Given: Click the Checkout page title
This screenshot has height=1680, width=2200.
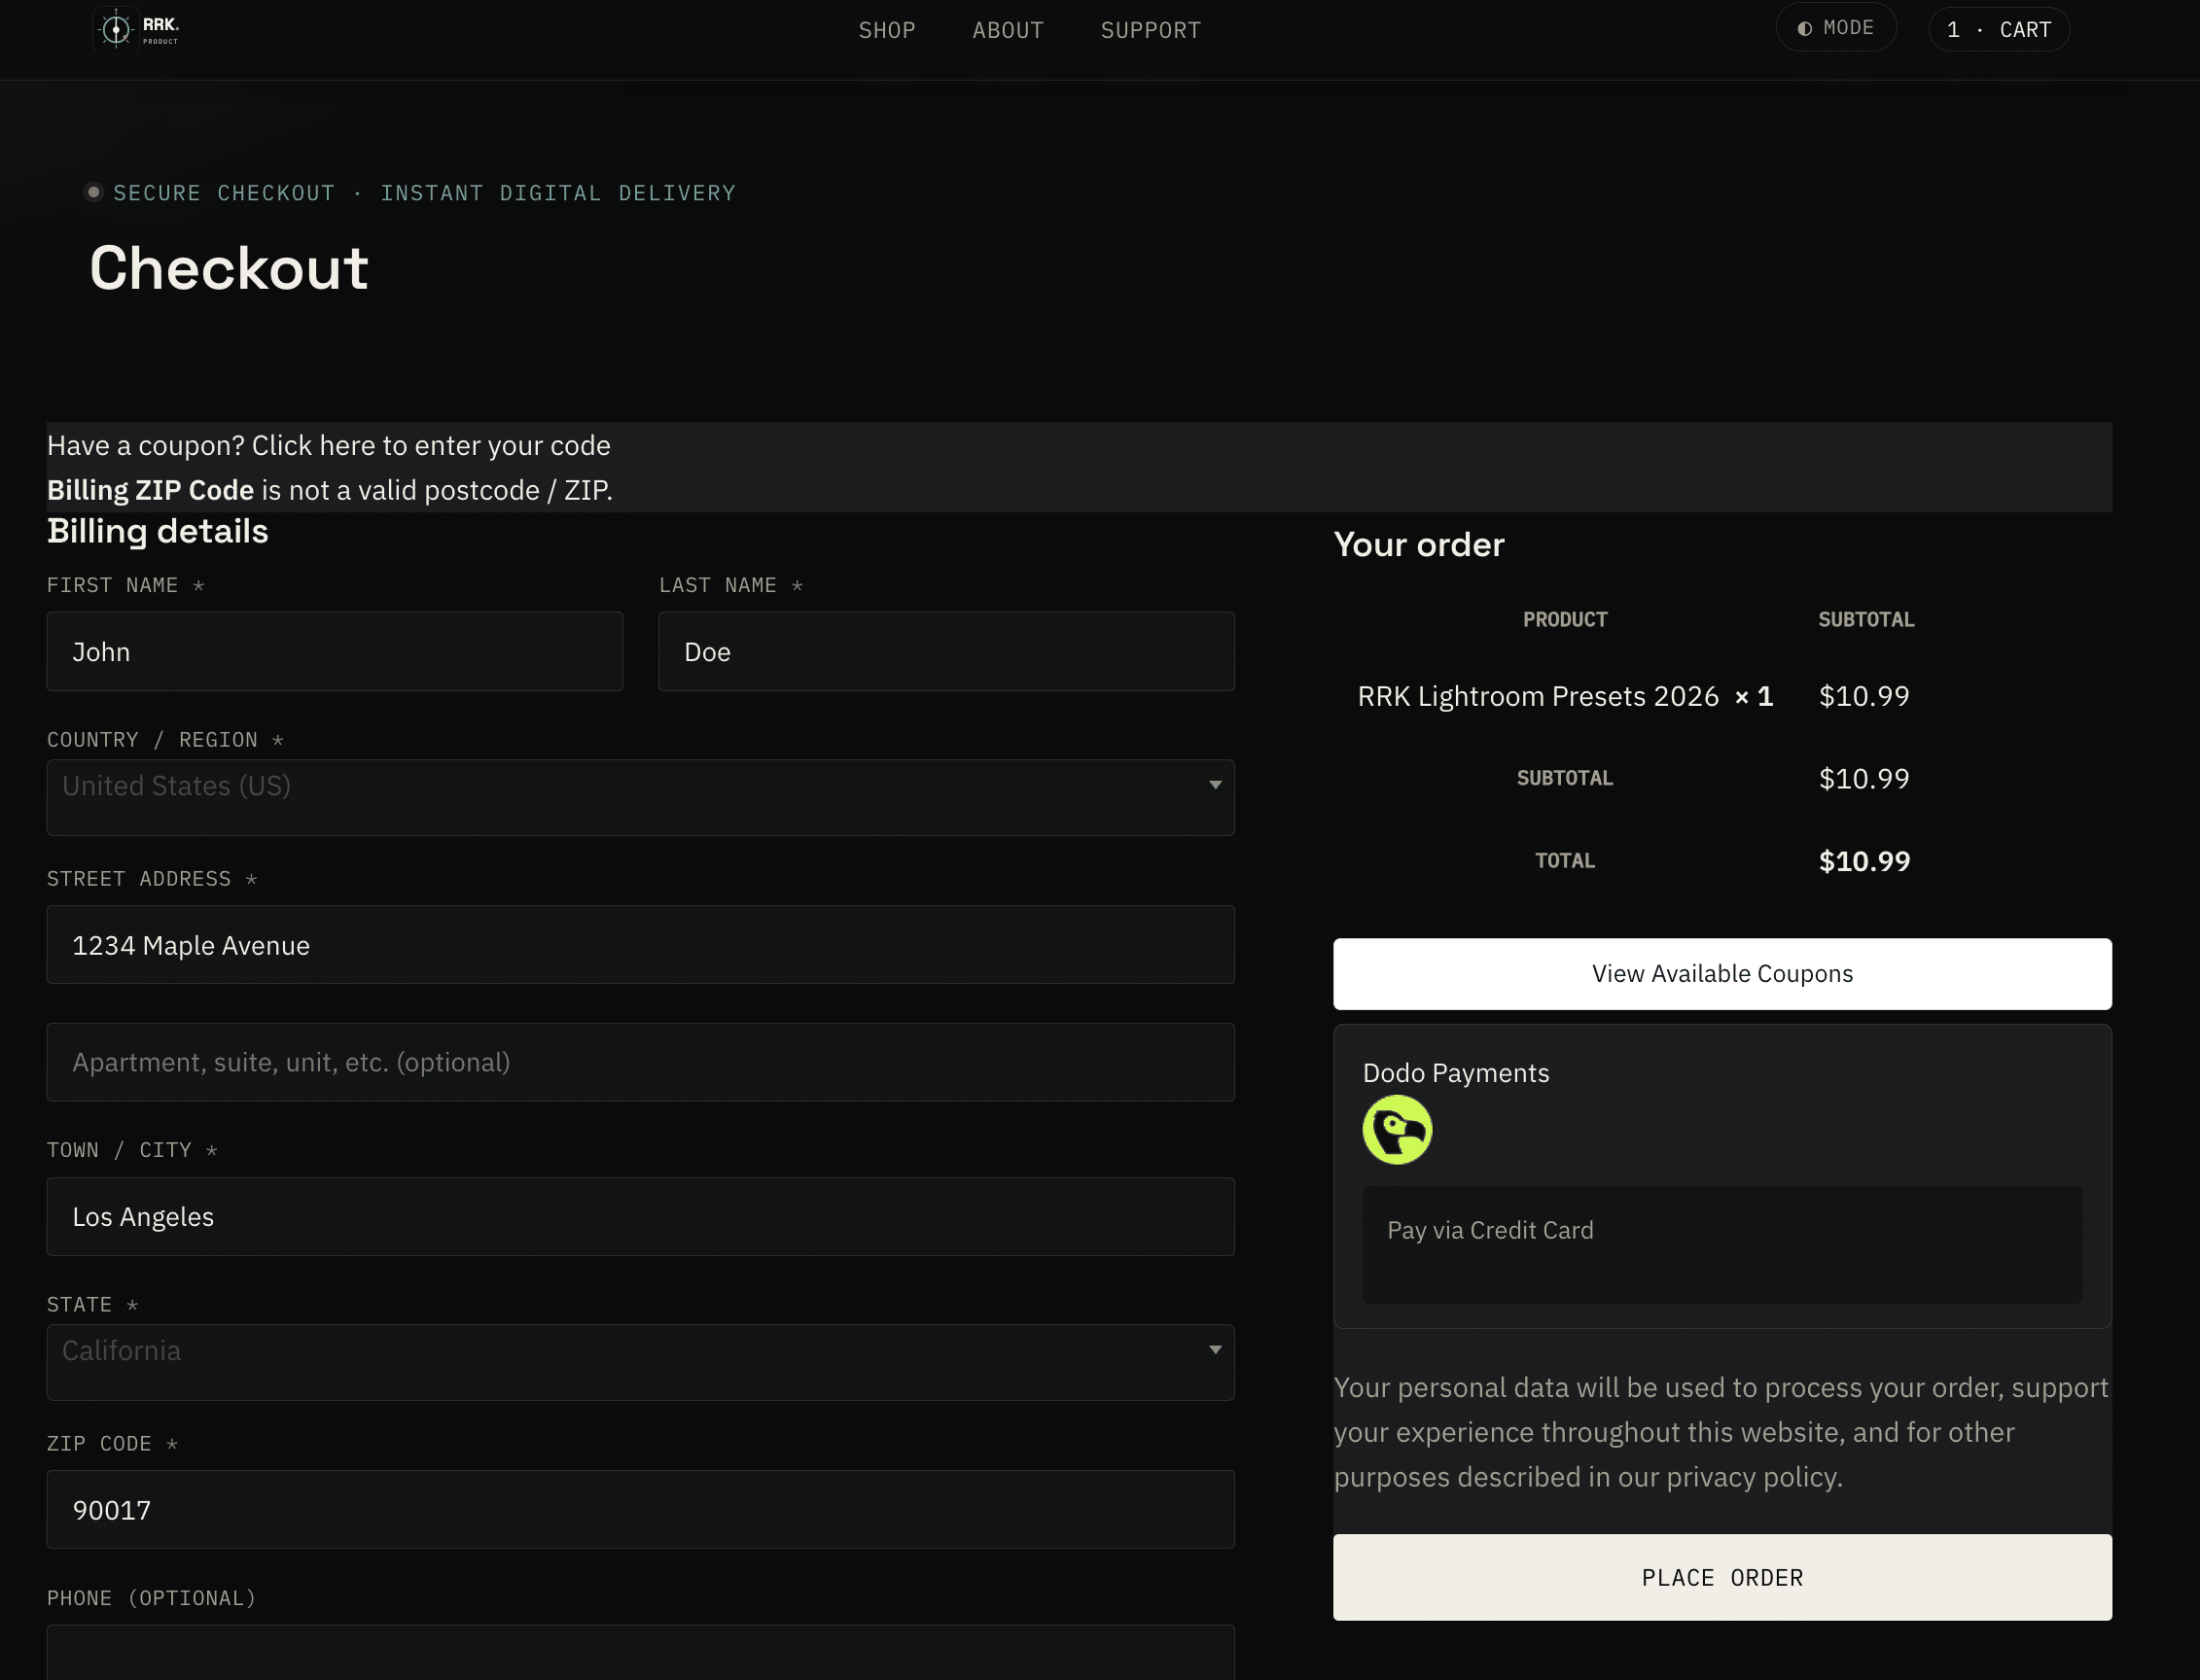Looking at the screenshot, I should (230, 268).
